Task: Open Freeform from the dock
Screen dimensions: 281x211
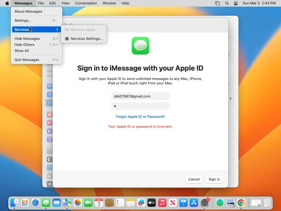Action: (x=141, y=203)
